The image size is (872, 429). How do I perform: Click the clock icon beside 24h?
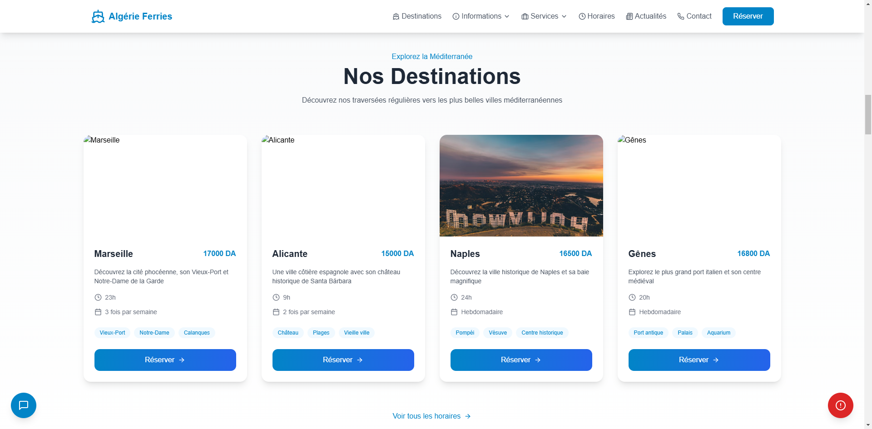(454, 297)
